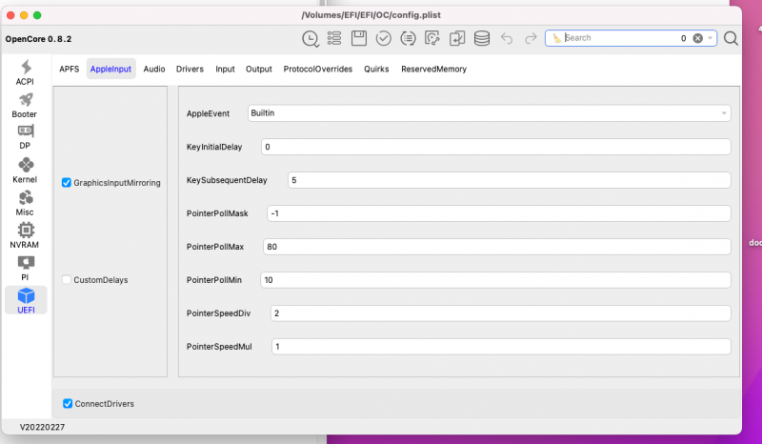762x444 pixels.
Task: Switch to the Input tab
Action: pyautogui.click(x=225, y=69)
